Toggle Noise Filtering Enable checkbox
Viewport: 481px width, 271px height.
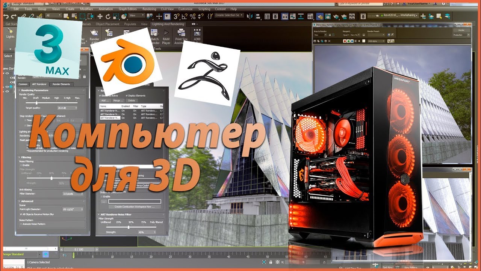[21, 165]
